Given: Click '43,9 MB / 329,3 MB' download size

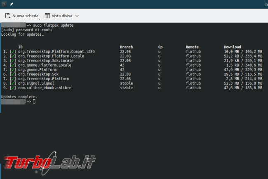Looking at the screenshot, I should pos(243,70).
